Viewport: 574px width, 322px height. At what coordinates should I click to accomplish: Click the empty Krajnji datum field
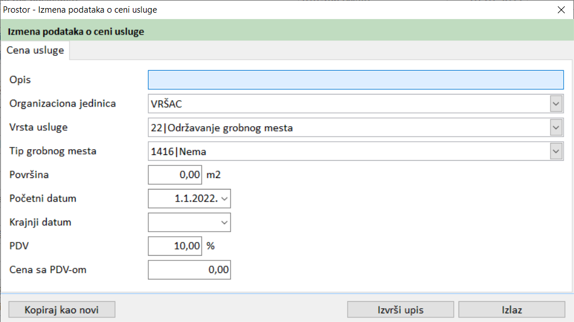182,222
